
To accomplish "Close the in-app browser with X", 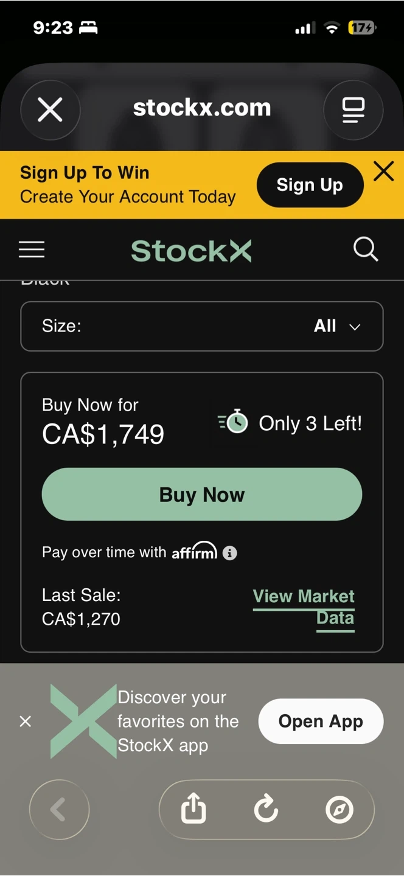I will pos(50,110).
